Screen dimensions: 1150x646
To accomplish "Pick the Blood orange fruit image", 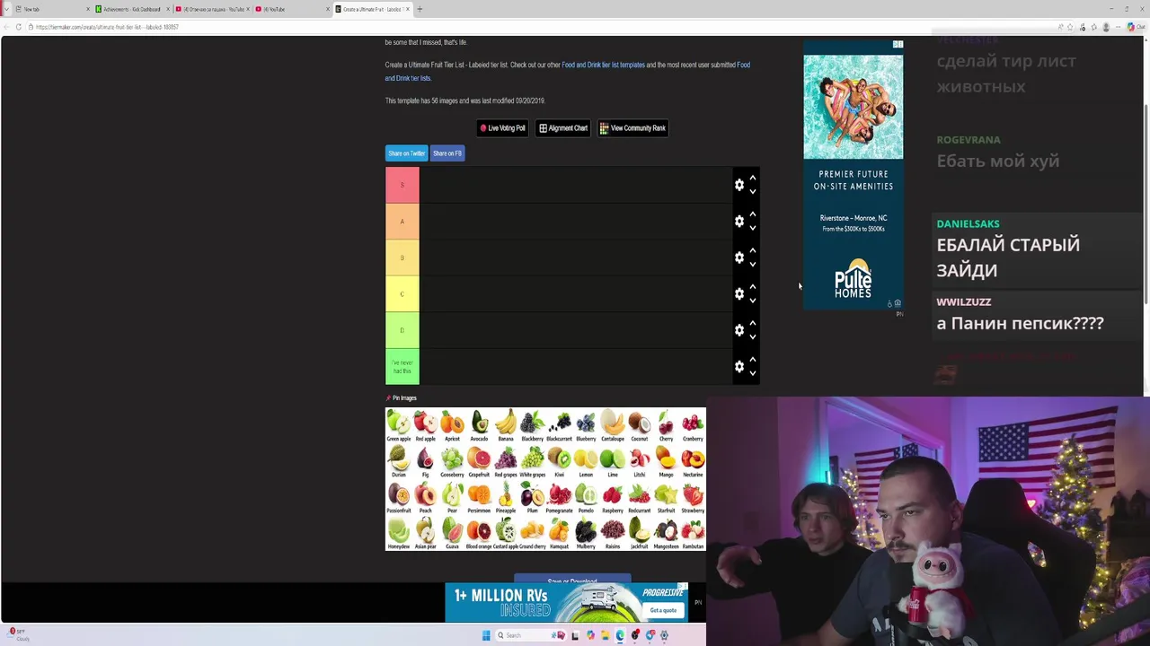I will (479, 534).
